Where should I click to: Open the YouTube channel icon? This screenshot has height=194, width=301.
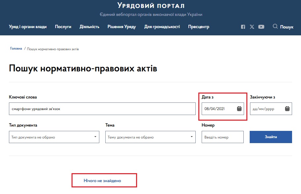(261, 27)
